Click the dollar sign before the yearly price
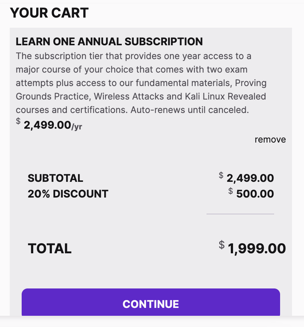304x327 pixels. click(18, 122)
